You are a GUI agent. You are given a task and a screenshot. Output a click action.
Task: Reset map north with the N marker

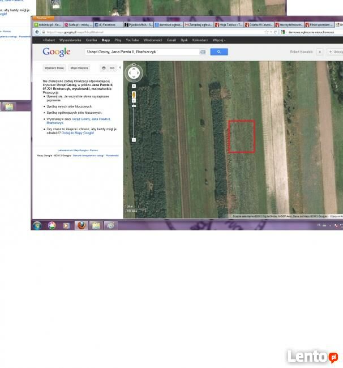click(x=134, y=65)
